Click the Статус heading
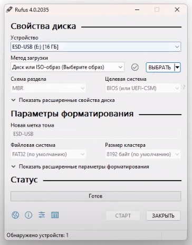This screenshot has height=245, width=192. coord(24,180)
